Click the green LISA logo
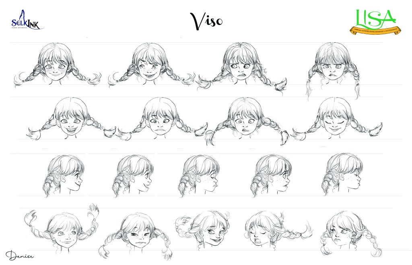 click(x=375, y=22)
